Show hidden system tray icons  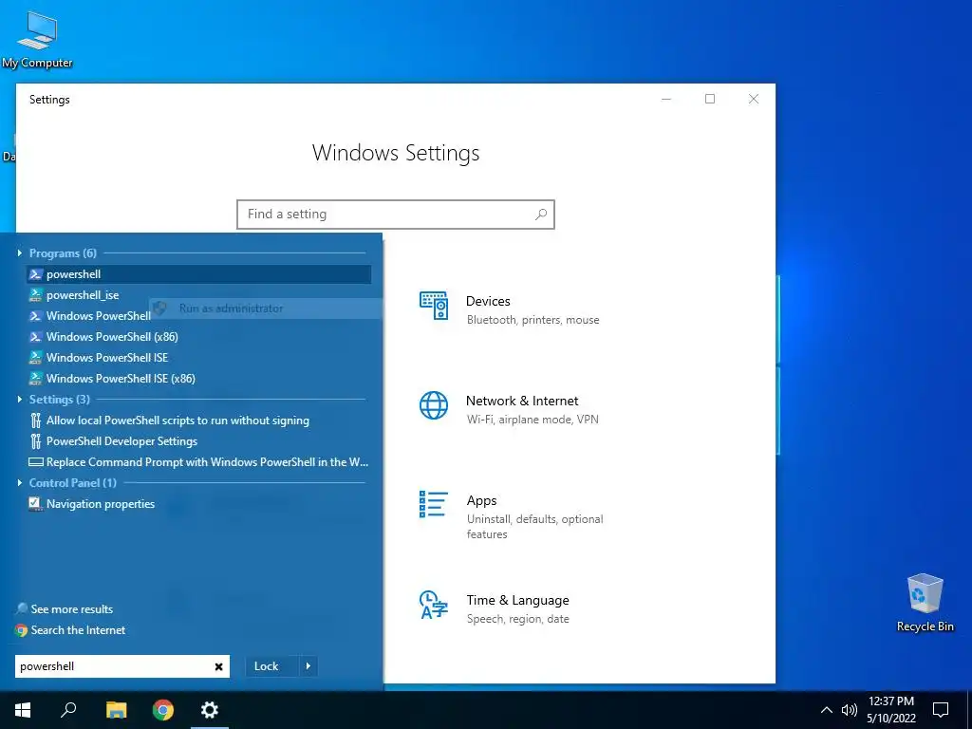827,710
